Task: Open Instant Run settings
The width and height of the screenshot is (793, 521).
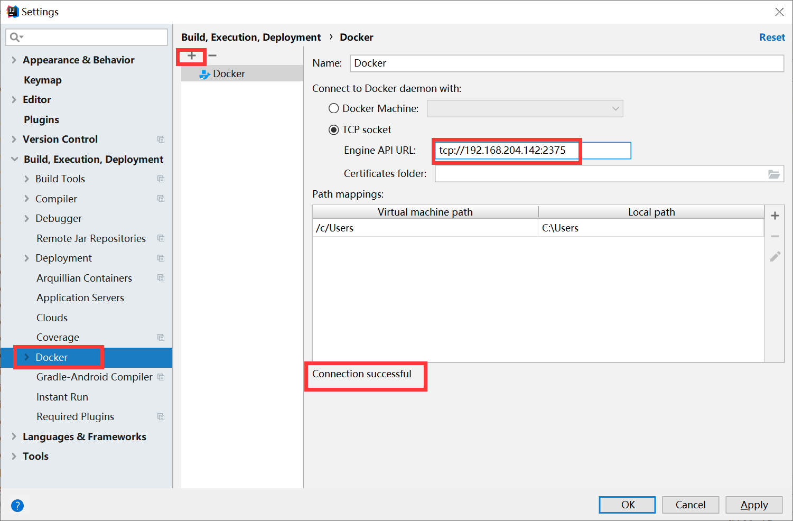Action: pyautogui.click(x=62, y=397)
